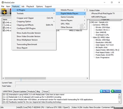Select Show Audio Encoder Version

tap(33, 33)
